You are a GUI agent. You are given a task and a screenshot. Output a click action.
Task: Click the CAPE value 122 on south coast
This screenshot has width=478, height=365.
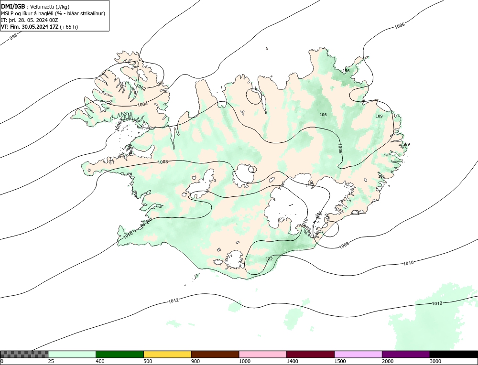pyautogui.click(x=269, y=259)
